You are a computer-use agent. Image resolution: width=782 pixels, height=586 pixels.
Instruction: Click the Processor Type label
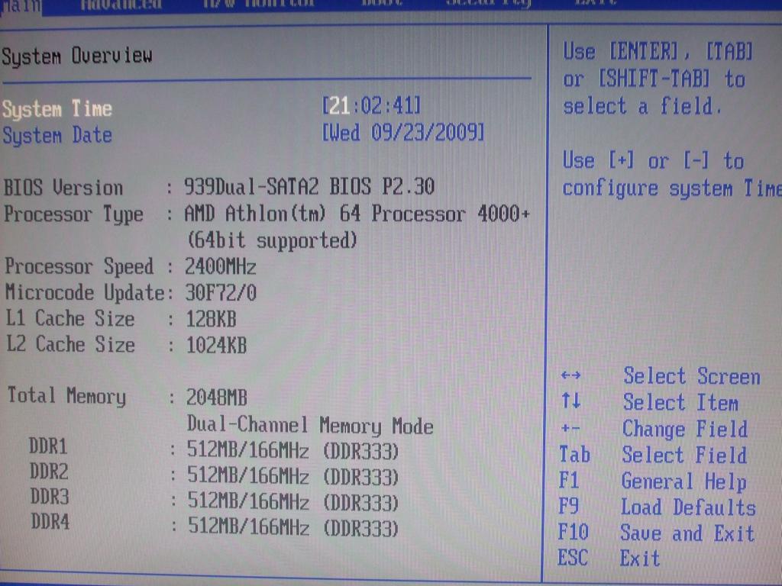click(x=74, y=214)
